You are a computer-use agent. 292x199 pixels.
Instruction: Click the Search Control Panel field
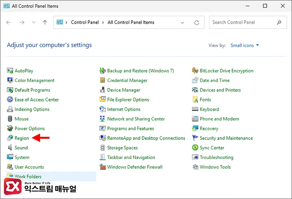243,23
